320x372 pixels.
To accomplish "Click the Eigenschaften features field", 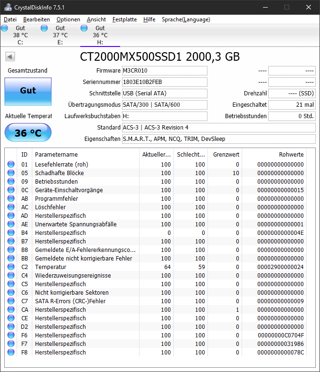I will tap(218, 139).
